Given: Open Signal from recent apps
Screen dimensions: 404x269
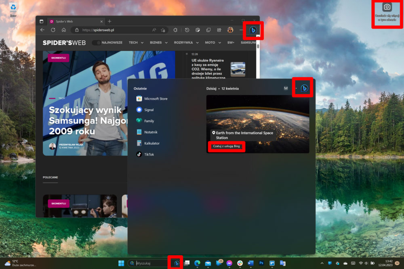Looking at the screenshot, I should pyautogui.click(x=145, y=110).
